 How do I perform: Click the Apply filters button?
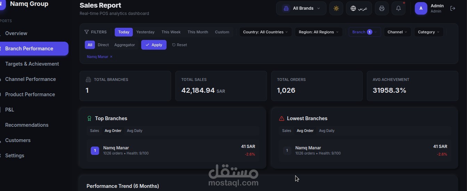(x=154, y=45)
